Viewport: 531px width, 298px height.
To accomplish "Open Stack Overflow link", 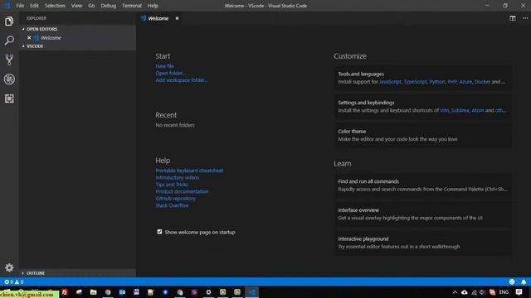I will tap(172, 205).
